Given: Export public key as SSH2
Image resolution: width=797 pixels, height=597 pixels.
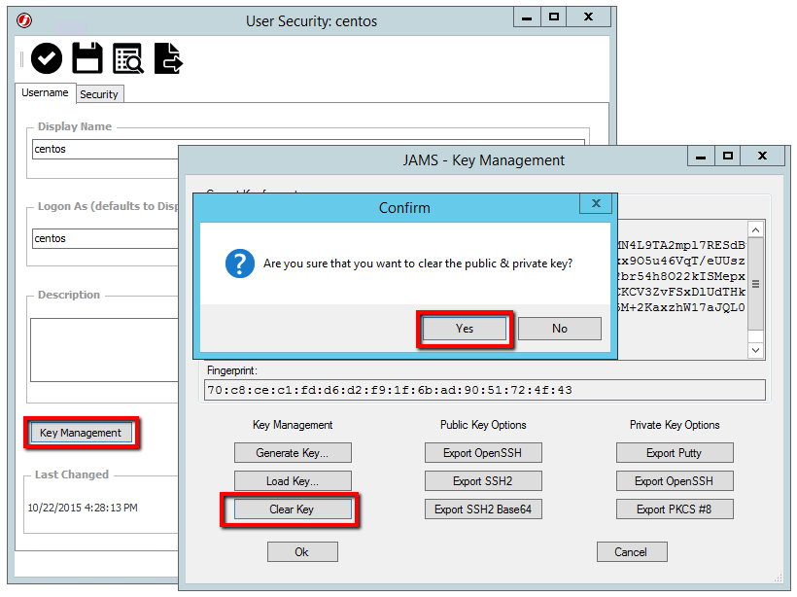Looking at the screenshot, I should tap(483, 481).
